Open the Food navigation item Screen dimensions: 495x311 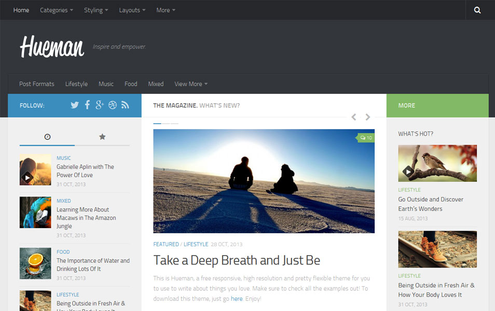coord(131,84)
